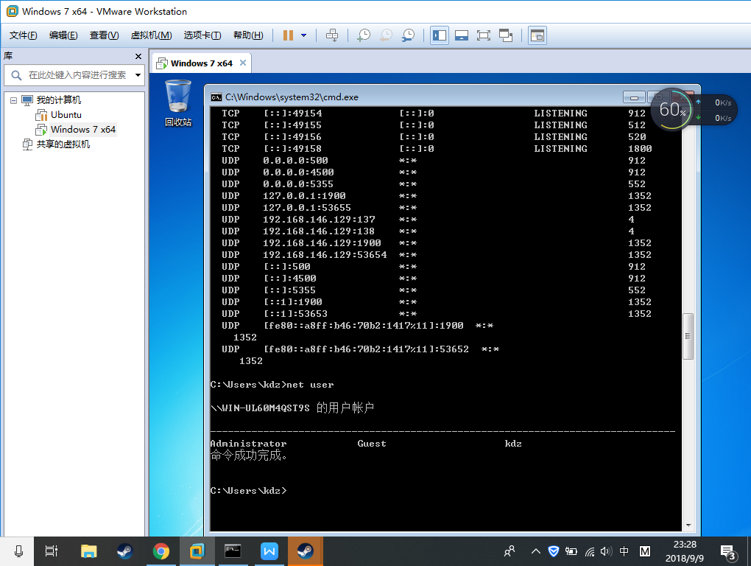Expand the library search dropdown arrow
751x566 pixels.
pos(138,75)
